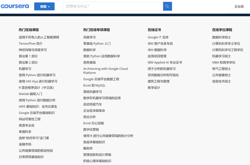The image size is (250, 165).
Task: Open Google 云端平台数据工程 link
Action: (101, 79)
